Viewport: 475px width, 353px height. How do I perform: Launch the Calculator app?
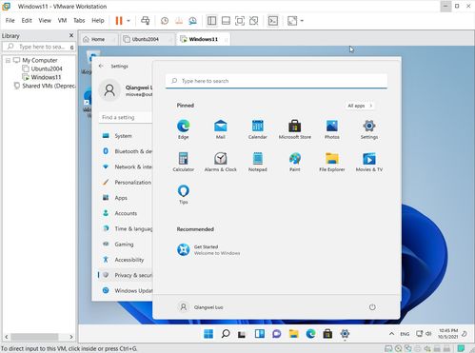184,162
